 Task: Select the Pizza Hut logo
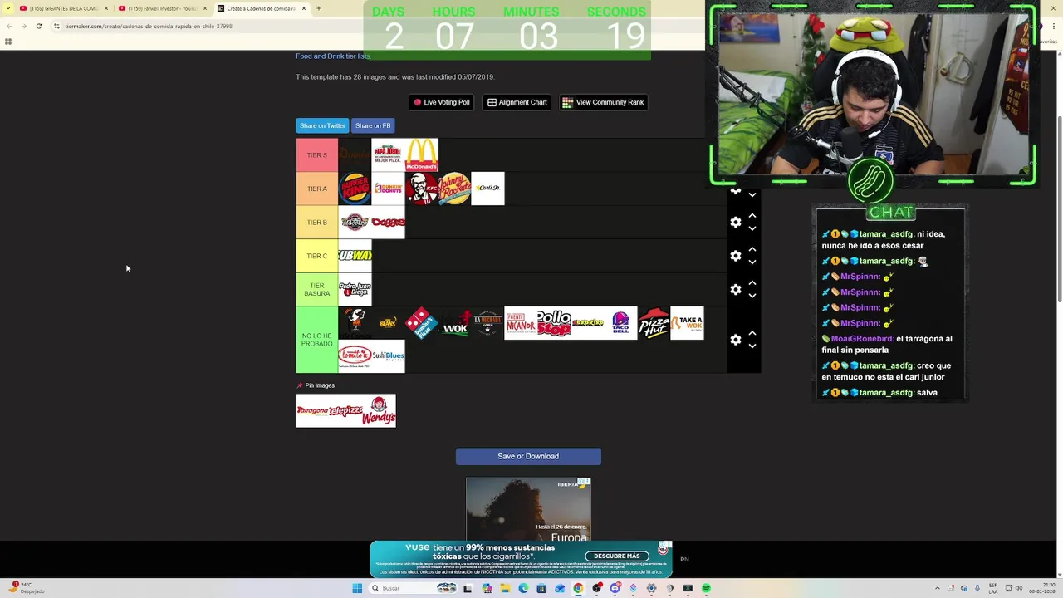(x=654, y=323)
